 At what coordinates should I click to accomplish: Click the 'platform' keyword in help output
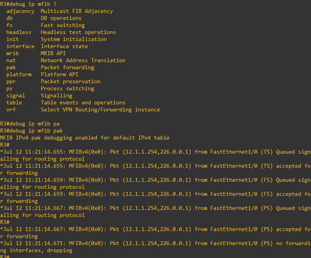(19, 74)
